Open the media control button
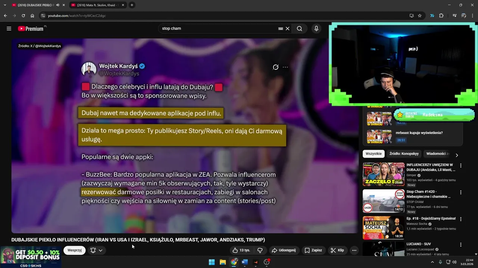 click(x=454, y=16)
